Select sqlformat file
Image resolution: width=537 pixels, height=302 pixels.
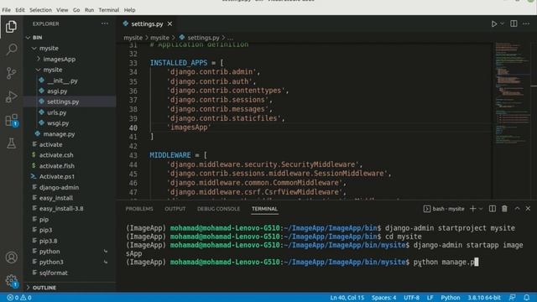click(x=53, y=273)
